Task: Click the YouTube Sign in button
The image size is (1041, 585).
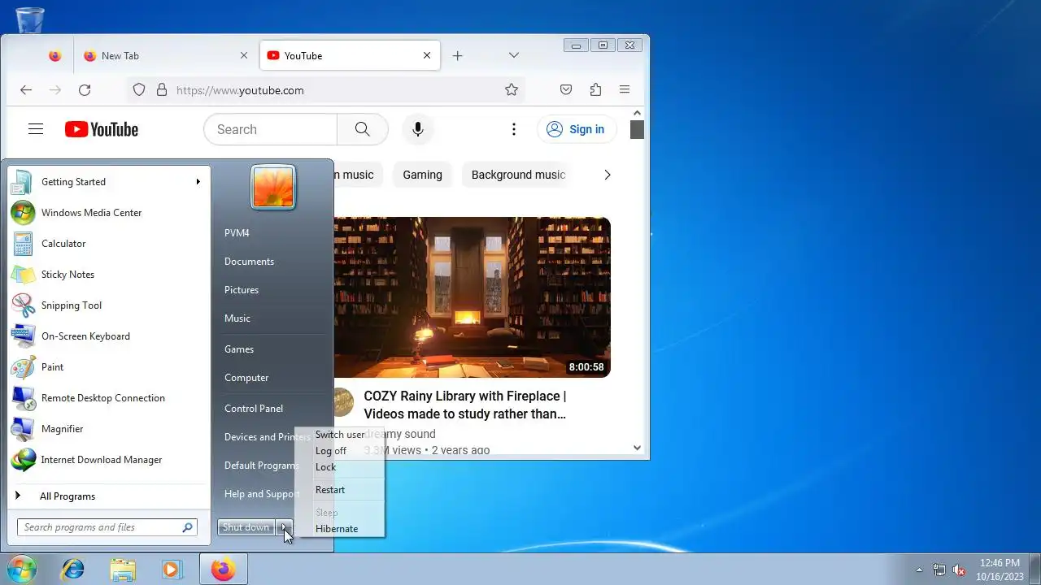Action: tap(576, 129)
